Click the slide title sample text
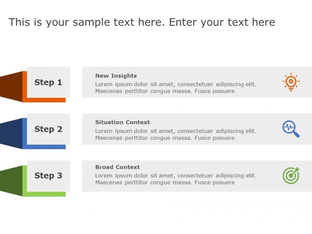The width and height of the screenshot is (312, 234). pos(142,22)
